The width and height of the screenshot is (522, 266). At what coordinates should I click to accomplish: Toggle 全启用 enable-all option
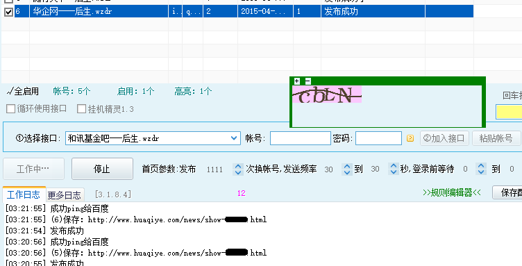click(x=23, y=91)
